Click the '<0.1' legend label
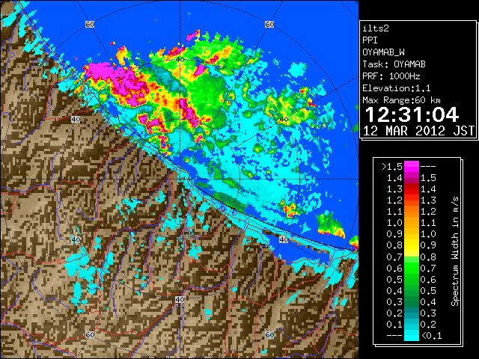This screenshot has height=359, width=479. point(431,336)
